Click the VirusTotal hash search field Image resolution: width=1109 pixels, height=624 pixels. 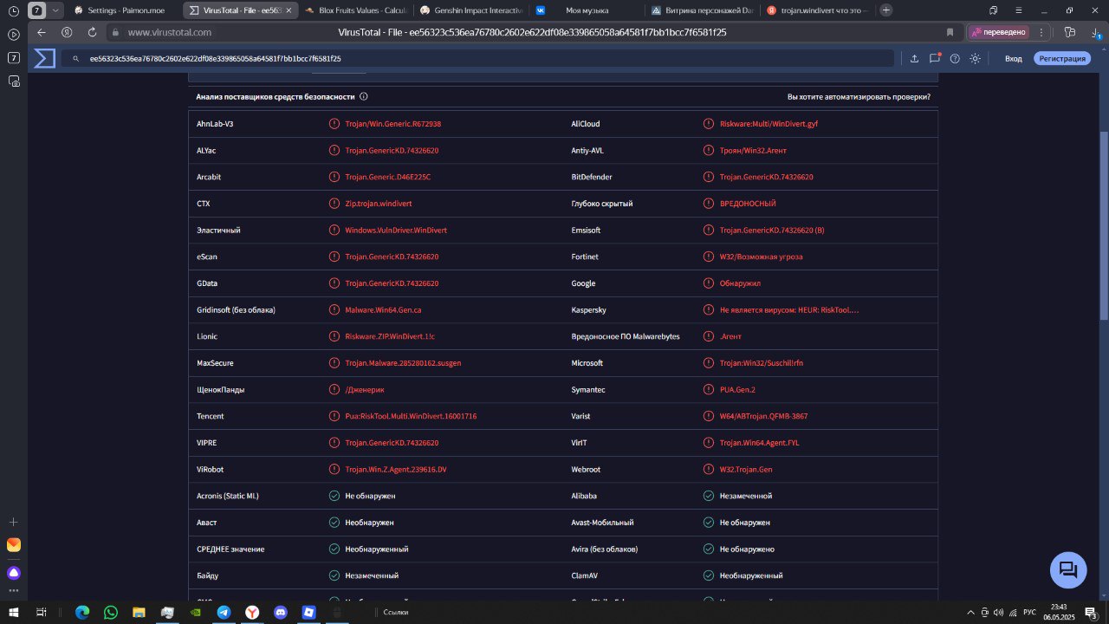[477, 58]
